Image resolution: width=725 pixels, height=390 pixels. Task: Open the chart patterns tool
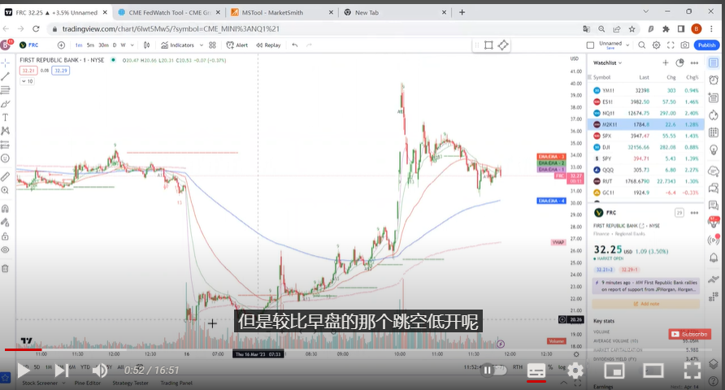6,131
